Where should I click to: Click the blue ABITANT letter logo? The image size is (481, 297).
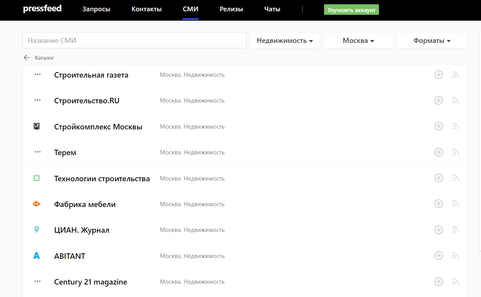click(x=37, y=256)
